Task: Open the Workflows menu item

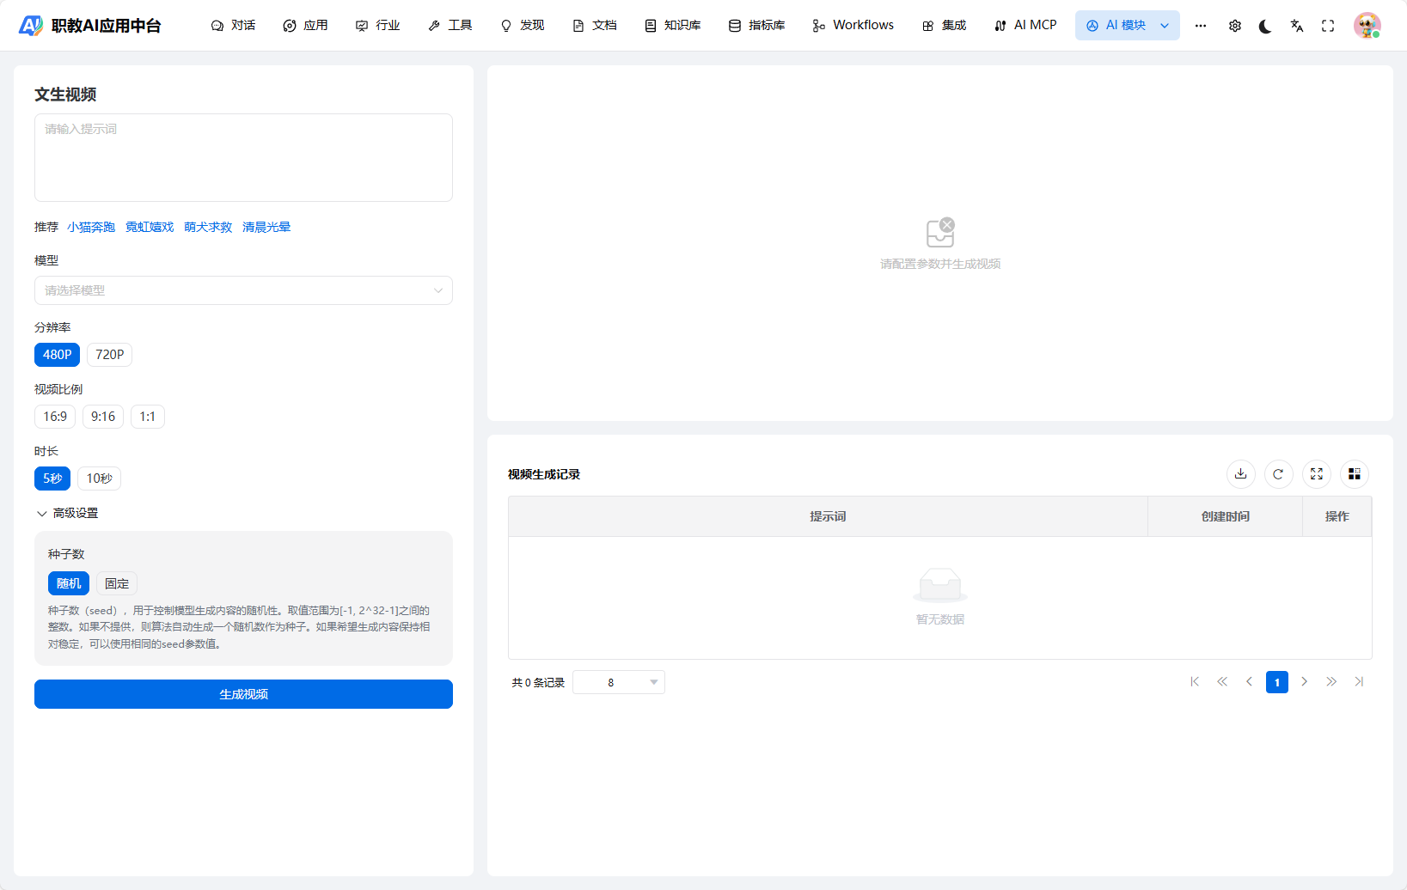Action: tap(852, 25)
